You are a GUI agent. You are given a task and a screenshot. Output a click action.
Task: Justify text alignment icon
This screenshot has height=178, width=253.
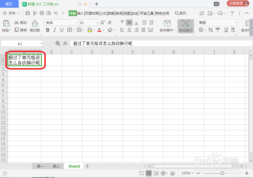tap(143, 30)
